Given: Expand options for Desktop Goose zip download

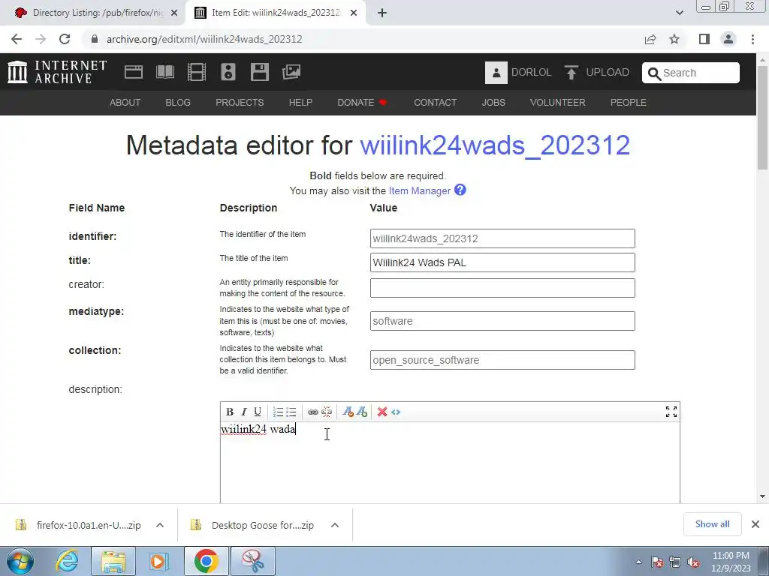Looking at the screenshot, I should coord(335,525).
